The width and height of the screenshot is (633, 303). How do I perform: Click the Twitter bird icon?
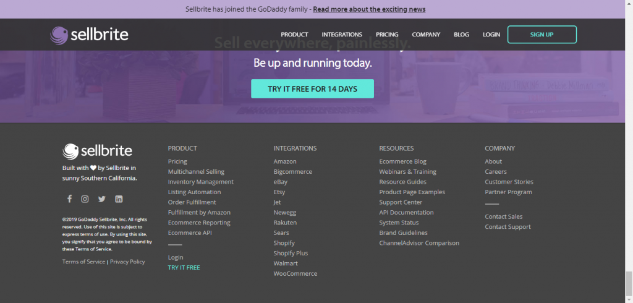tap(102, 199)
